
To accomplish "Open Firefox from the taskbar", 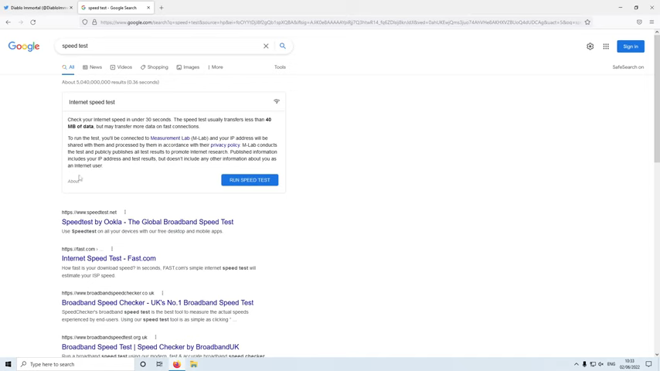I will click(177, 364).
